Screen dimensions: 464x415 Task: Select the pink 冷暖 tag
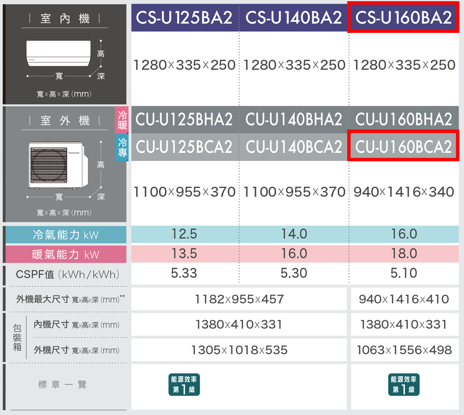[x=122, y=120]
